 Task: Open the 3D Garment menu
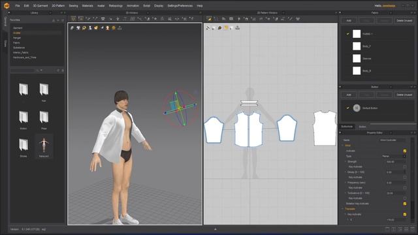[x=40, y=6]
